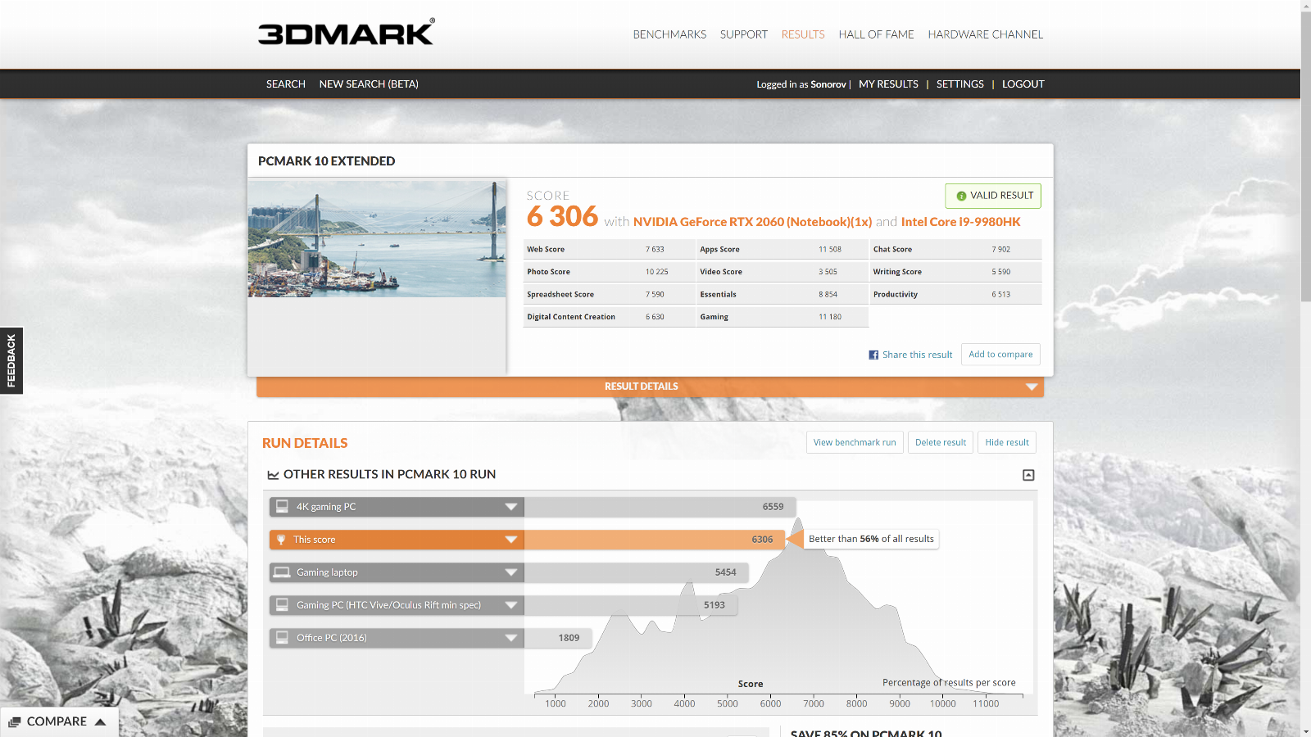The width and height of the screenshot is (1311, 737).
Task: Click Add to compare button
Action: click(1000, 355)
